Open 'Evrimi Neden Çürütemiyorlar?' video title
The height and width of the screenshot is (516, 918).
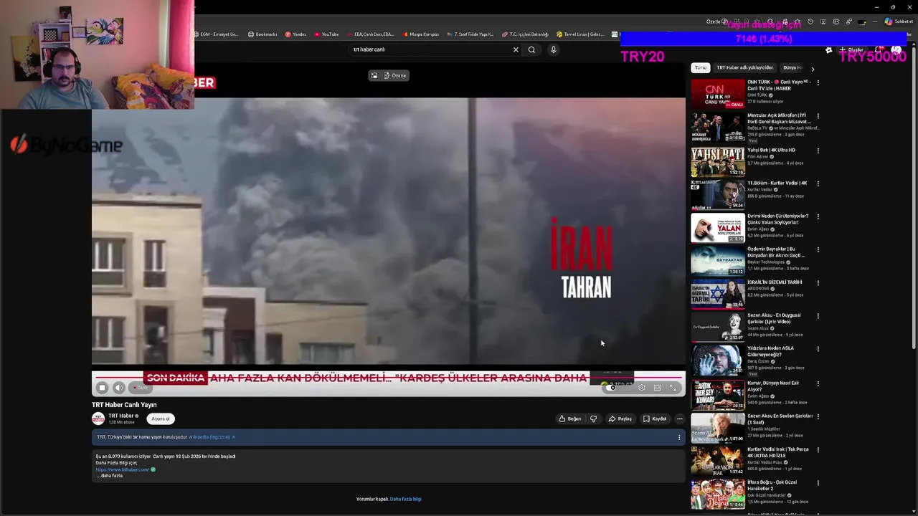pos(778,219)
